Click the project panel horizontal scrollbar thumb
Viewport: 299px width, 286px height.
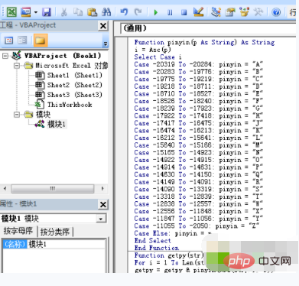(x=53, y=189)
